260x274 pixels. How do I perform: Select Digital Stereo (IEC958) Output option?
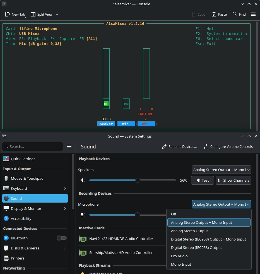(209, 247)
